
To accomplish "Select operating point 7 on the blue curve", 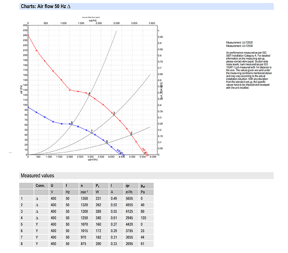I will click(92, 132).
